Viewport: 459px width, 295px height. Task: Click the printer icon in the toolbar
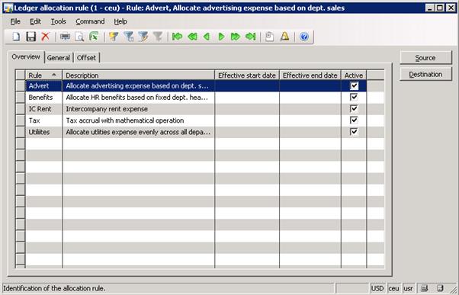pos(65,37)
